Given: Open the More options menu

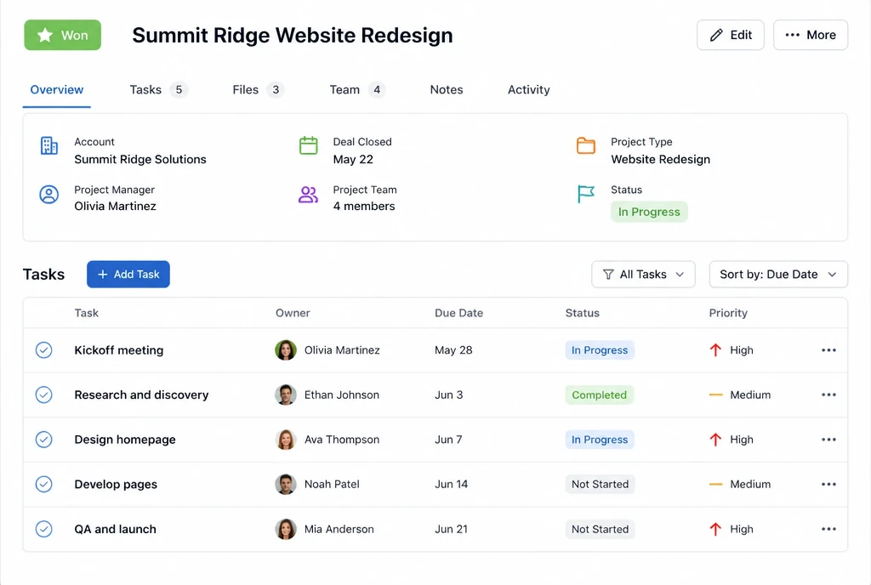Looking at the screenshot, I should coord(811,35).
